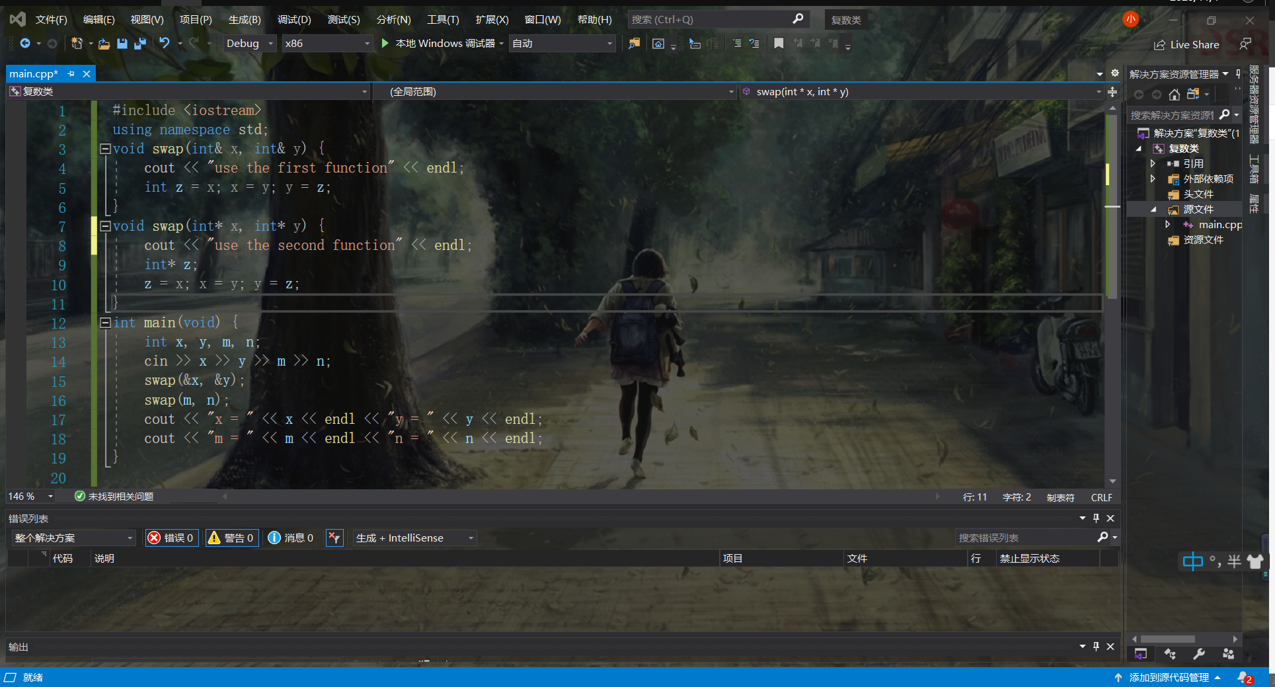Image resolution: width=1275 pixels, height=687 pixels.
Task: Open the 生成 + IntelliSense dropdown
Action: (414, 538)
